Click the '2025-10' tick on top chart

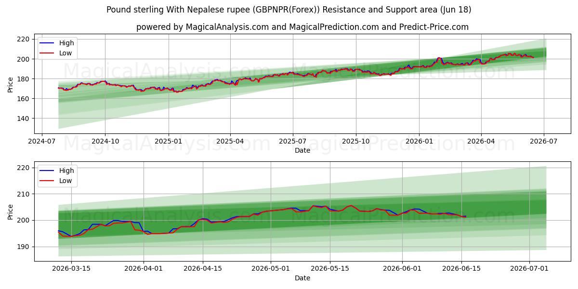click(356, 141)
